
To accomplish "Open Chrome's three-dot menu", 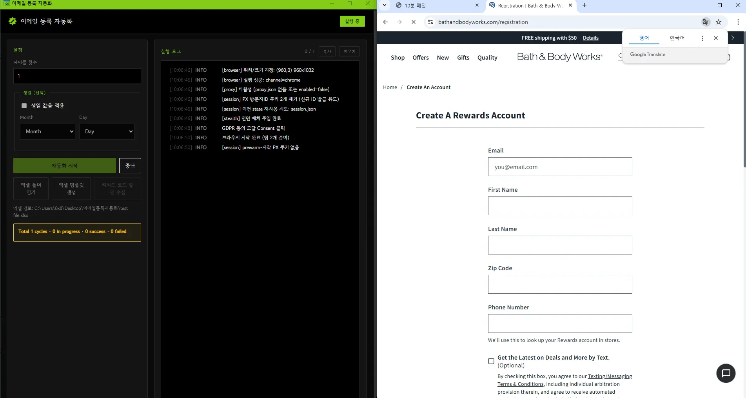I will pyautogui.click(x=738, y=22).
